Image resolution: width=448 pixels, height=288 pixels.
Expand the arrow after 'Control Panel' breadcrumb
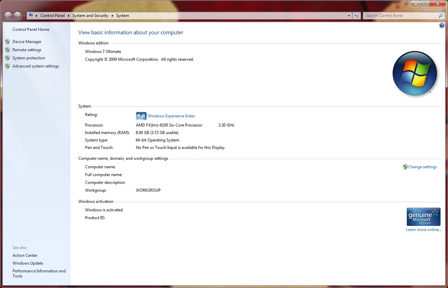pos(68,16)
